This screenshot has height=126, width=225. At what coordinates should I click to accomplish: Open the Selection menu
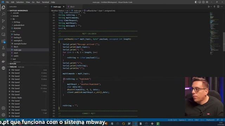20,2
